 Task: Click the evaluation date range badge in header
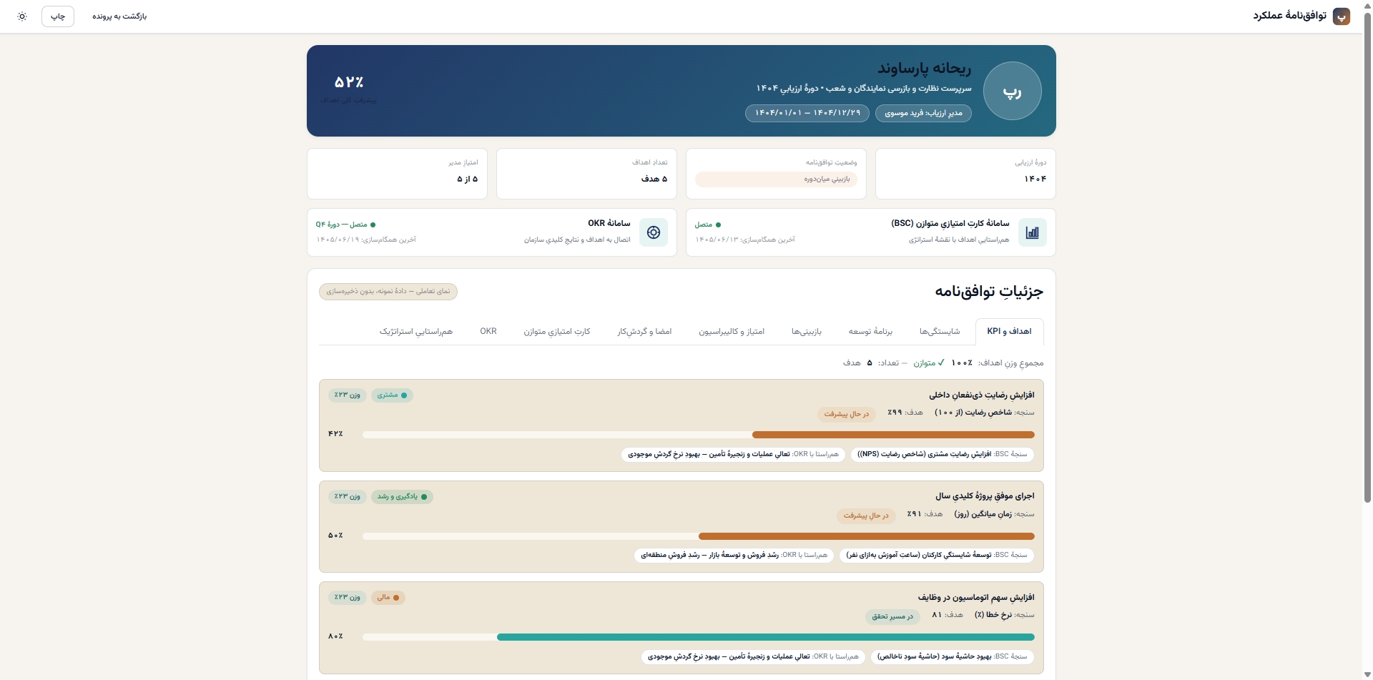point(807,113)
